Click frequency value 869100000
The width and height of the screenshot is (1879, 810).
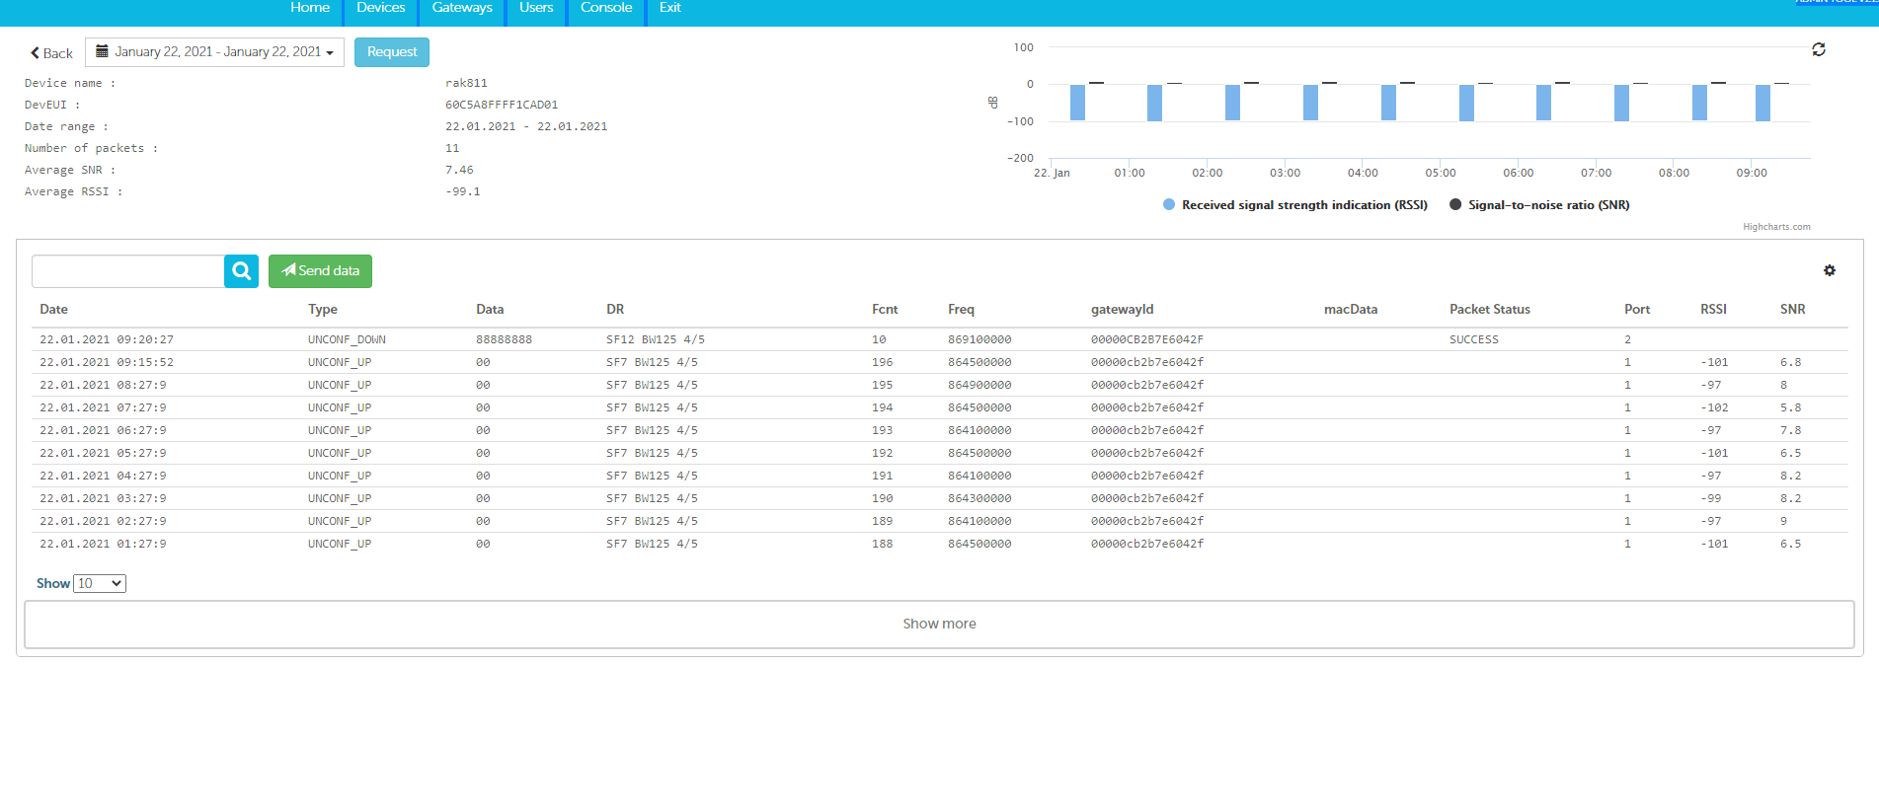pyautogui.click(x=979, y=339)
